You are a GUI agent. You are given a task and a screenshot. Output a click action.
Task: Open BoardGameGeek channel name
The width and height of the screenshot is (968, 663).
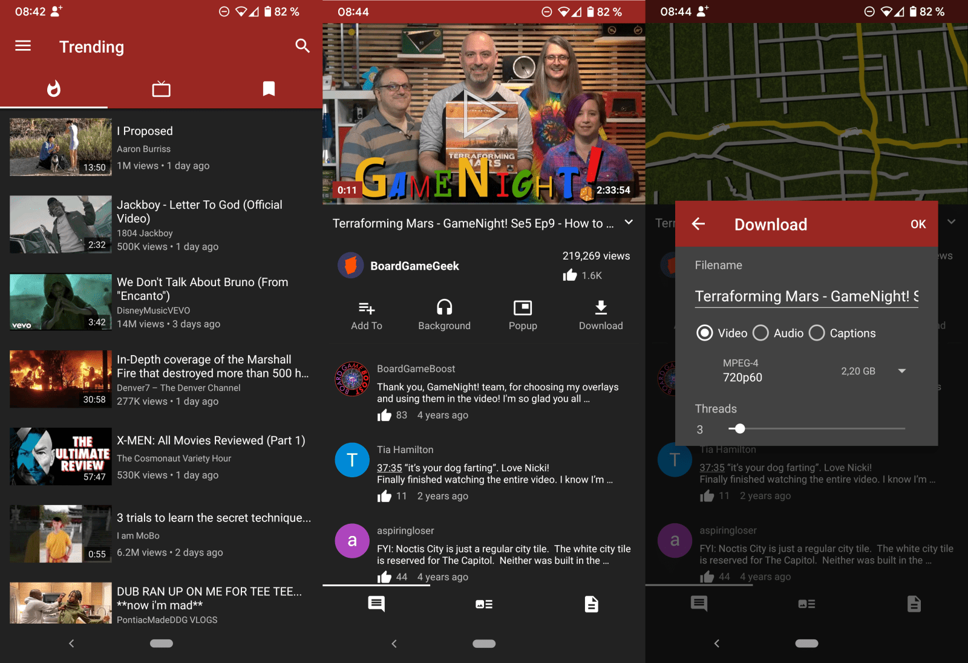[x=414, y=266]
